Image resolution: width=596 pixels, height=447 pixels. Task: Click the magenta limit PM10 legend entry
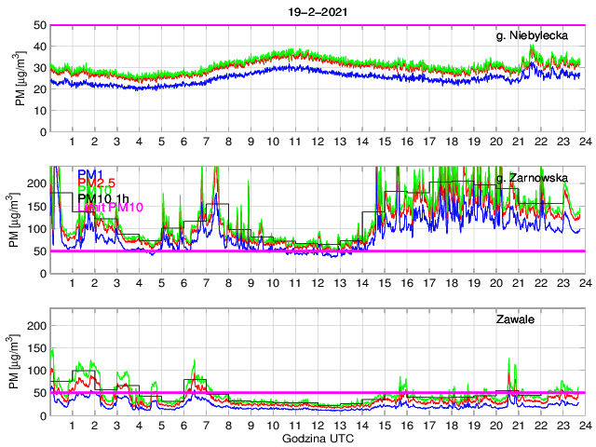pos(113,208)
